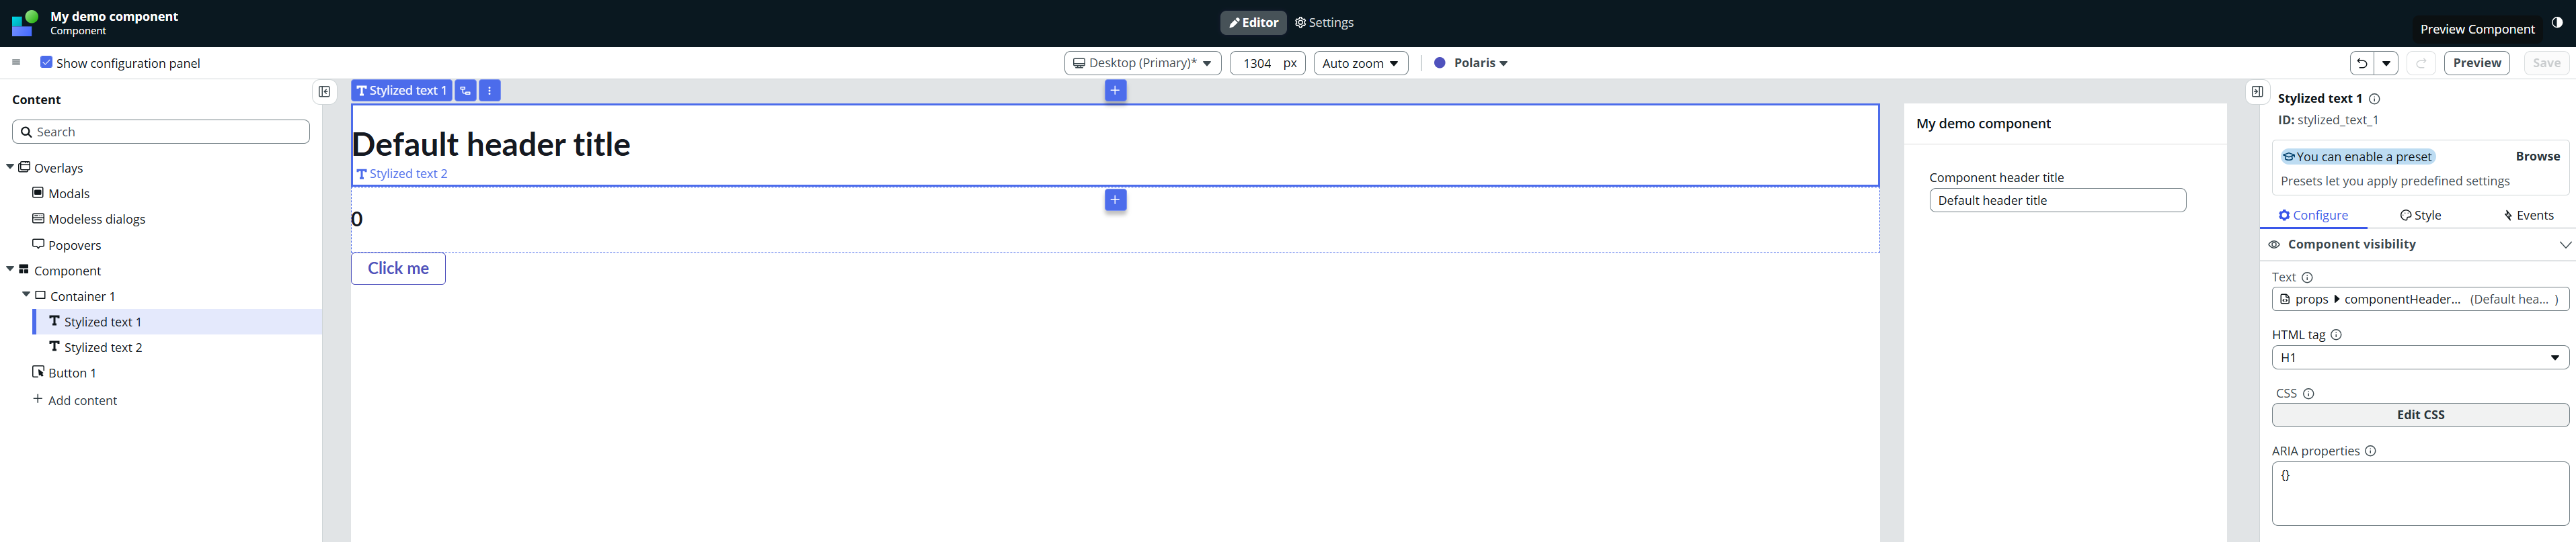The image size is (2576, 542).
Task: Open the HTML tag H1 dropdown
Action: (x=2419, y=357)
